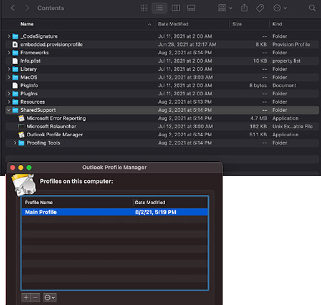321x305 pixels.
Task: Click the Finder search icon
Action: coord(312,8)
